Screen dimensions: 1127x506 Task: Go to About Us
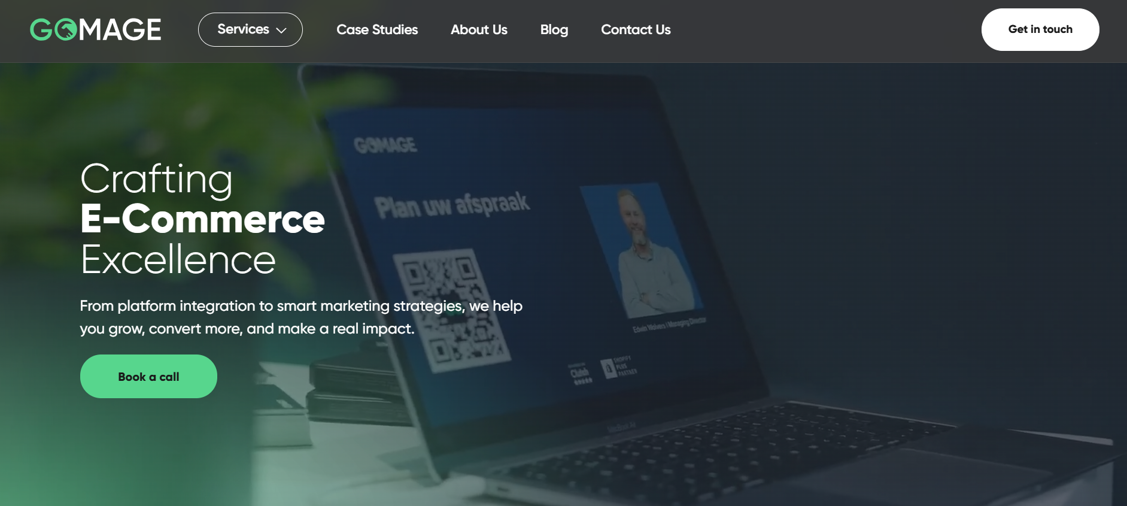pyautogui.click(x=479, y=29)
